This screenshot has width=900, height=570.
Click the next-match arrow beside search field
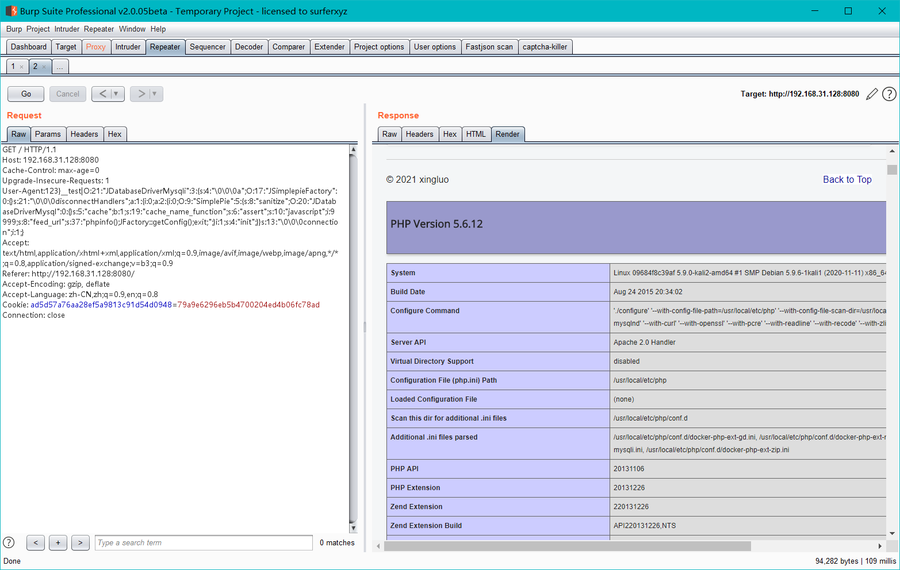click(80, 542)
